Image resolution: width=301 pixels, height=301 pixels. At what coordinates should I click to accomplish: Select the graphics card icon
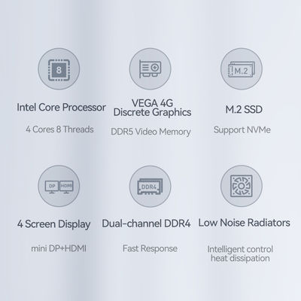(150, 69)
